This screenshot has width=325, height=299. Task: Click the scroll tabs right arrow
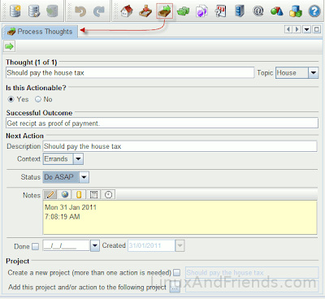(297, 29)
